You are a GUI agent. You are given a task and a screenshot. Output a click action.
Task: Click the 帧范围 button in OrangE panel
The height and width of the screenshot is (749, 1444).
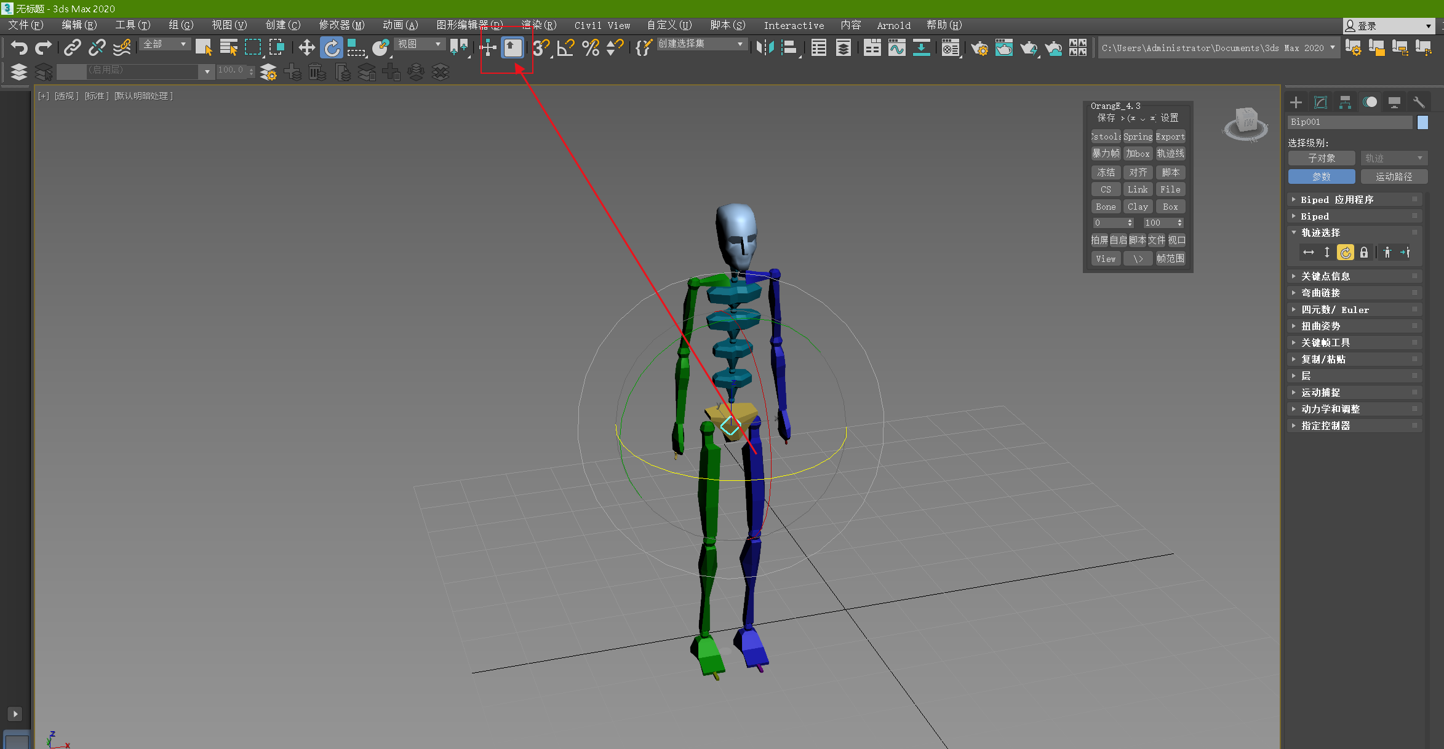click(x=1170, y=259)
